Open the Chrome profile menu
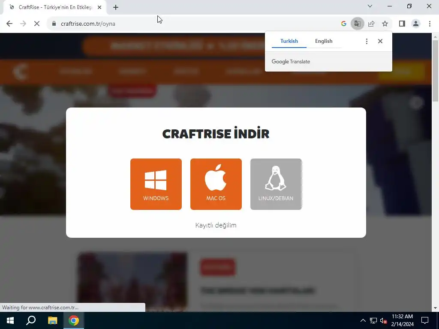The width and height of the screenshot is (439, 329). (x=416, y=24)
